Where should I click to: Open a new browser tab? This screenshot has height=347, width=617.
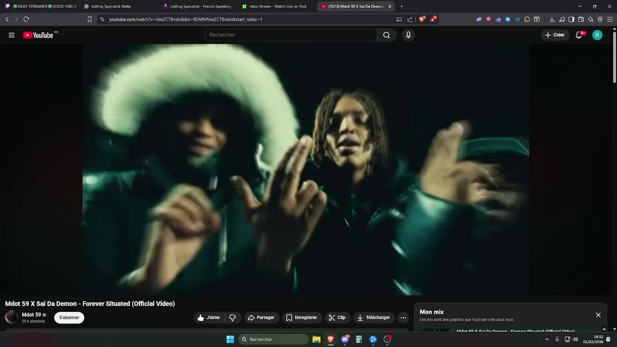click(402, 6)
